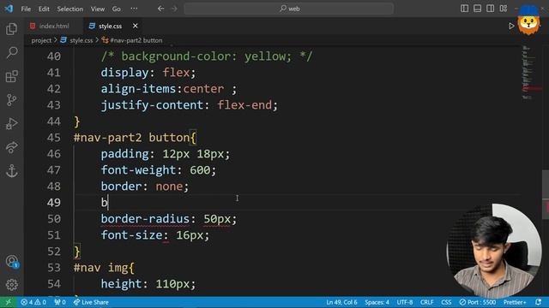549x308 pixels.
Task: Toggle the primary side bar layout icon
Action: [x=464, y=9]
